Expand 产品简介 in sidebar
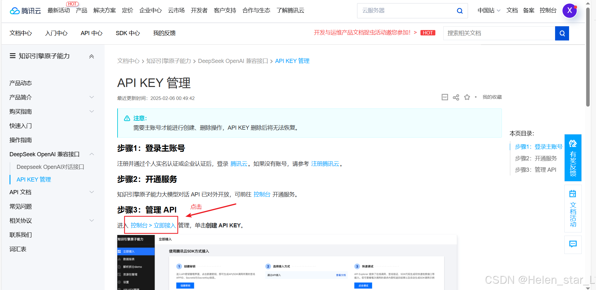Viewport: 596px width, 290px height. click(92, 97)
